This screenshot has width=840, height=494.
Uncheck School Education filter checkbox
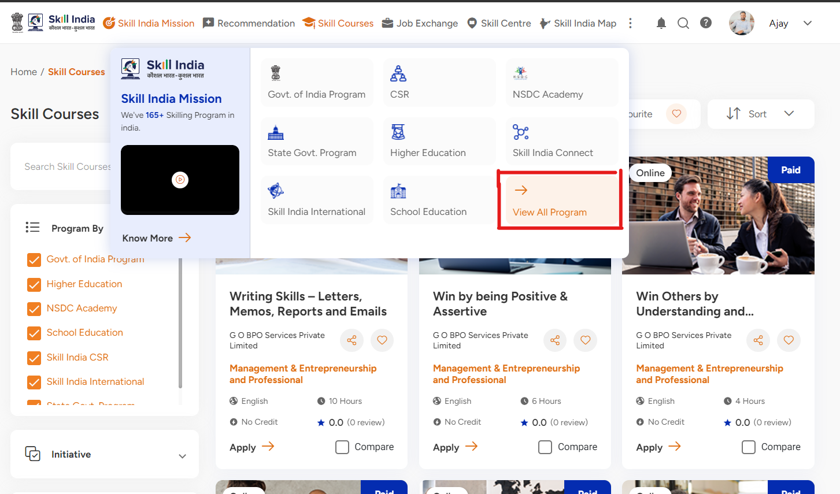(x=34, y=333)
